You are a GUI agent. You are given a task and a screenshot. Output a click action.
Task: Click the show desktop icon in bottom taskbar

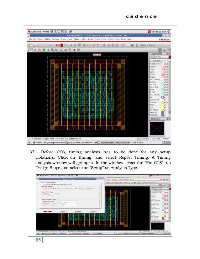click(29, 142)
